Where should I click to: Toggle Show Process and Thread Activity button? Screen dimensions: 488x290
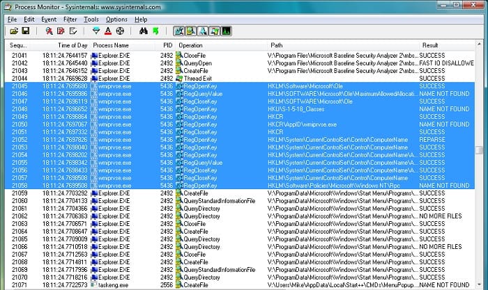coord(215,31)
